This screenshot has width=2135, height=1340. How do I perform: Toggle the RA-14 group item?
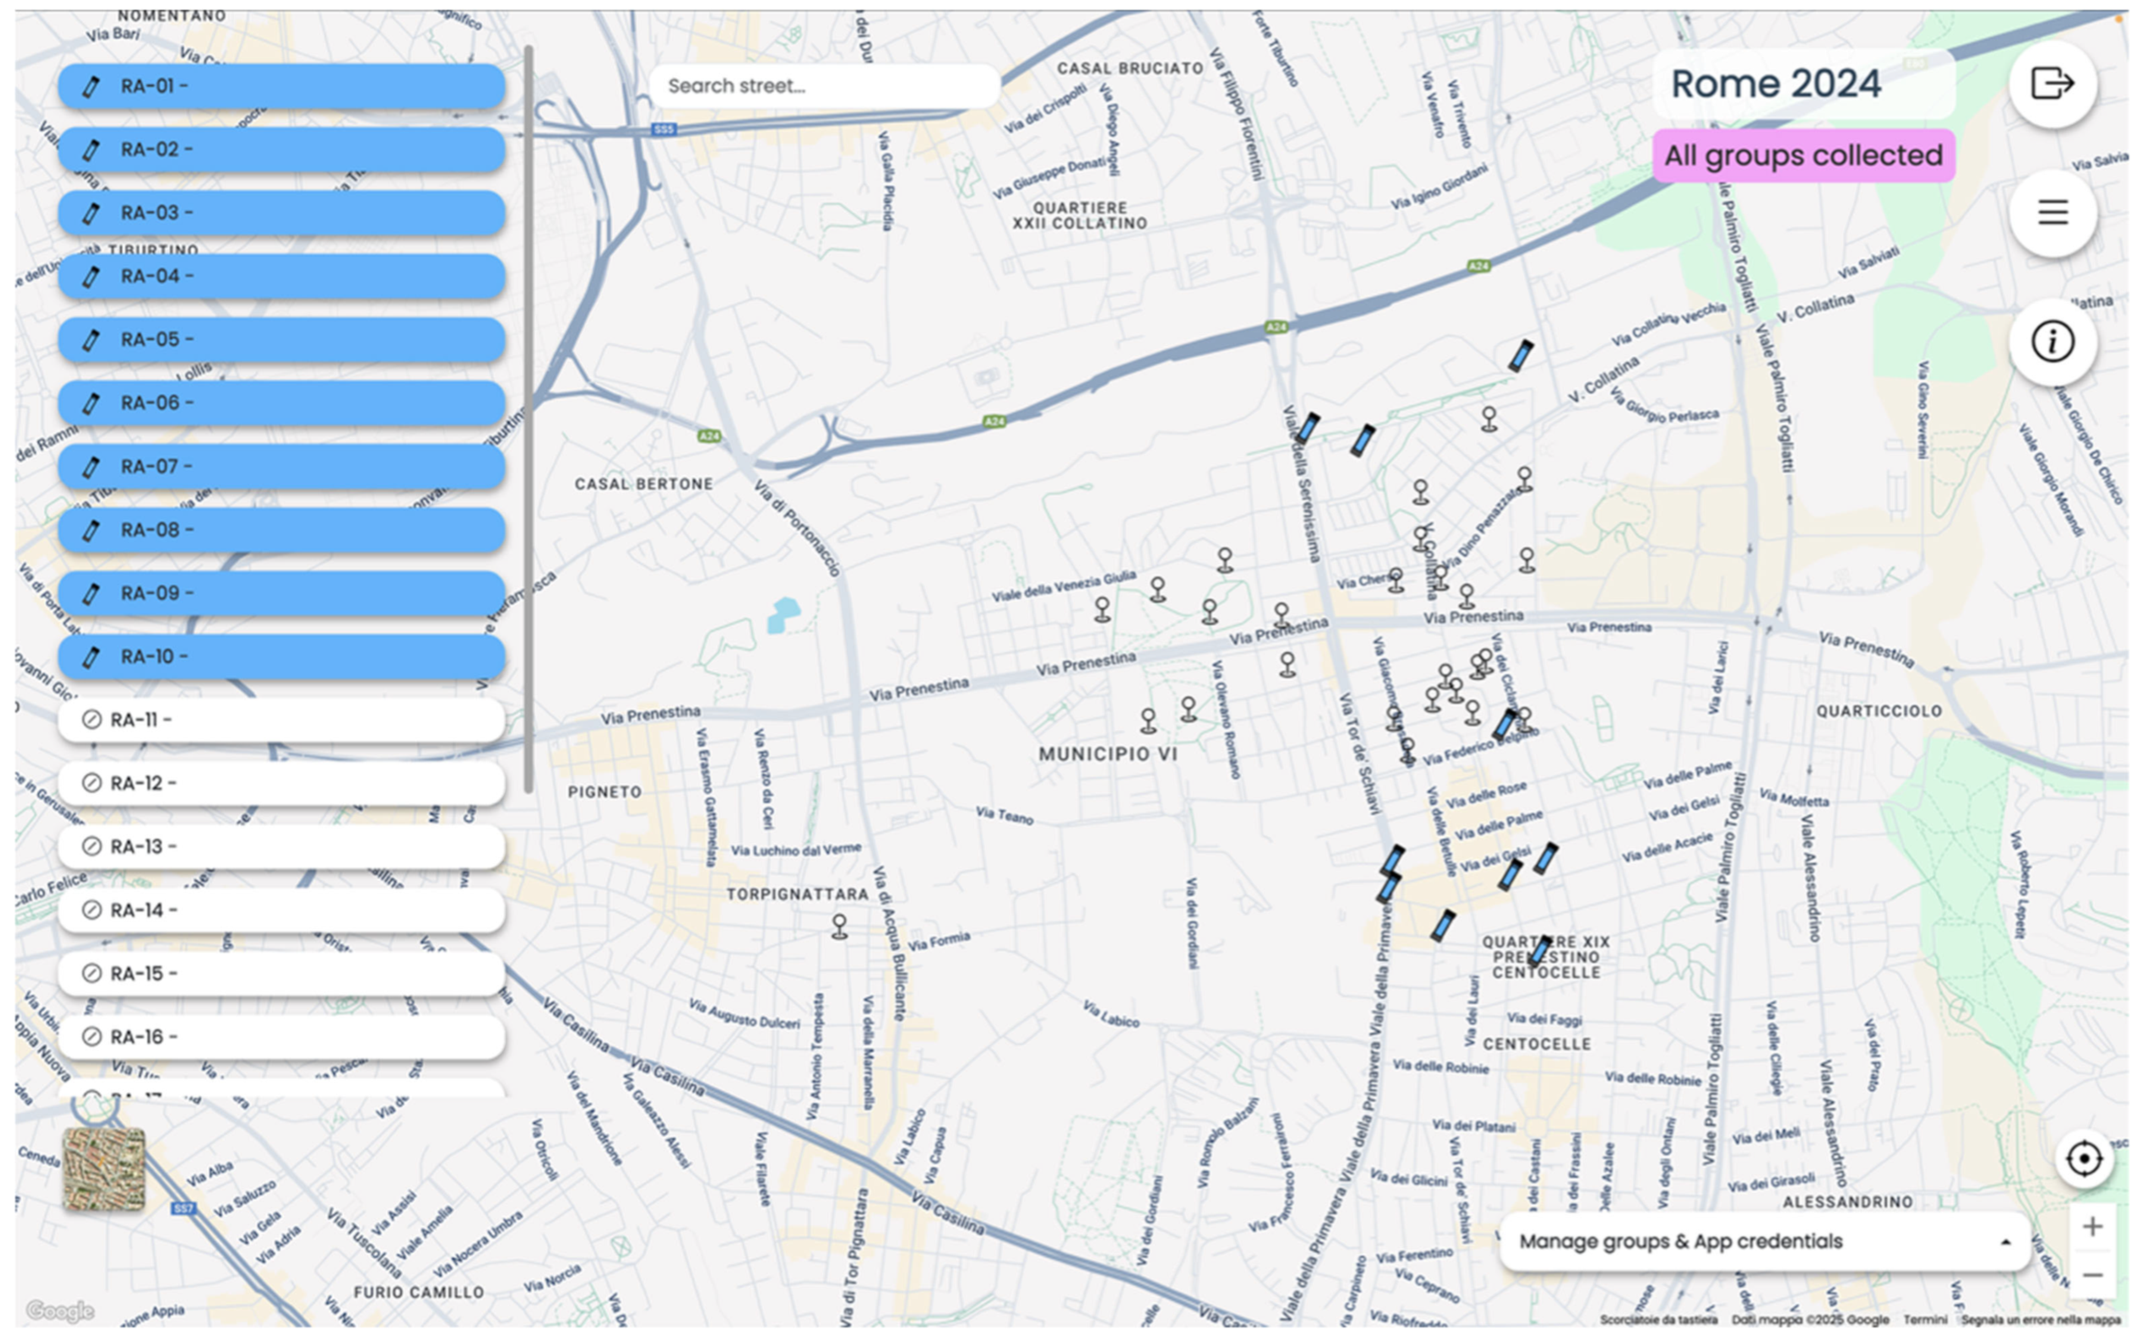click(281, 910)
